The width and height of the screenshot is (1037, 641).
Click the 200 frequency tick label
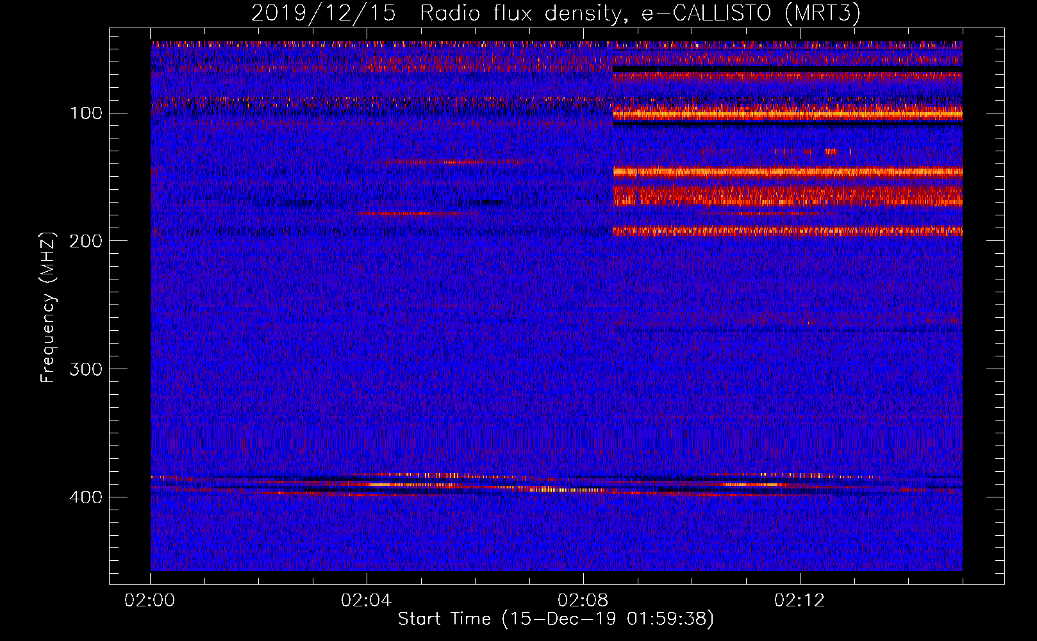pos(87,241)
